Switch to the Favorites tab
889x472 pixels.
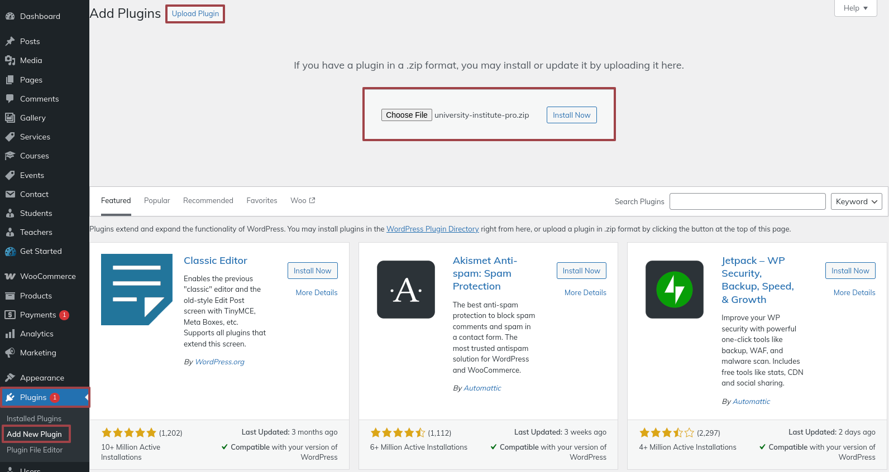pos(262,201)
